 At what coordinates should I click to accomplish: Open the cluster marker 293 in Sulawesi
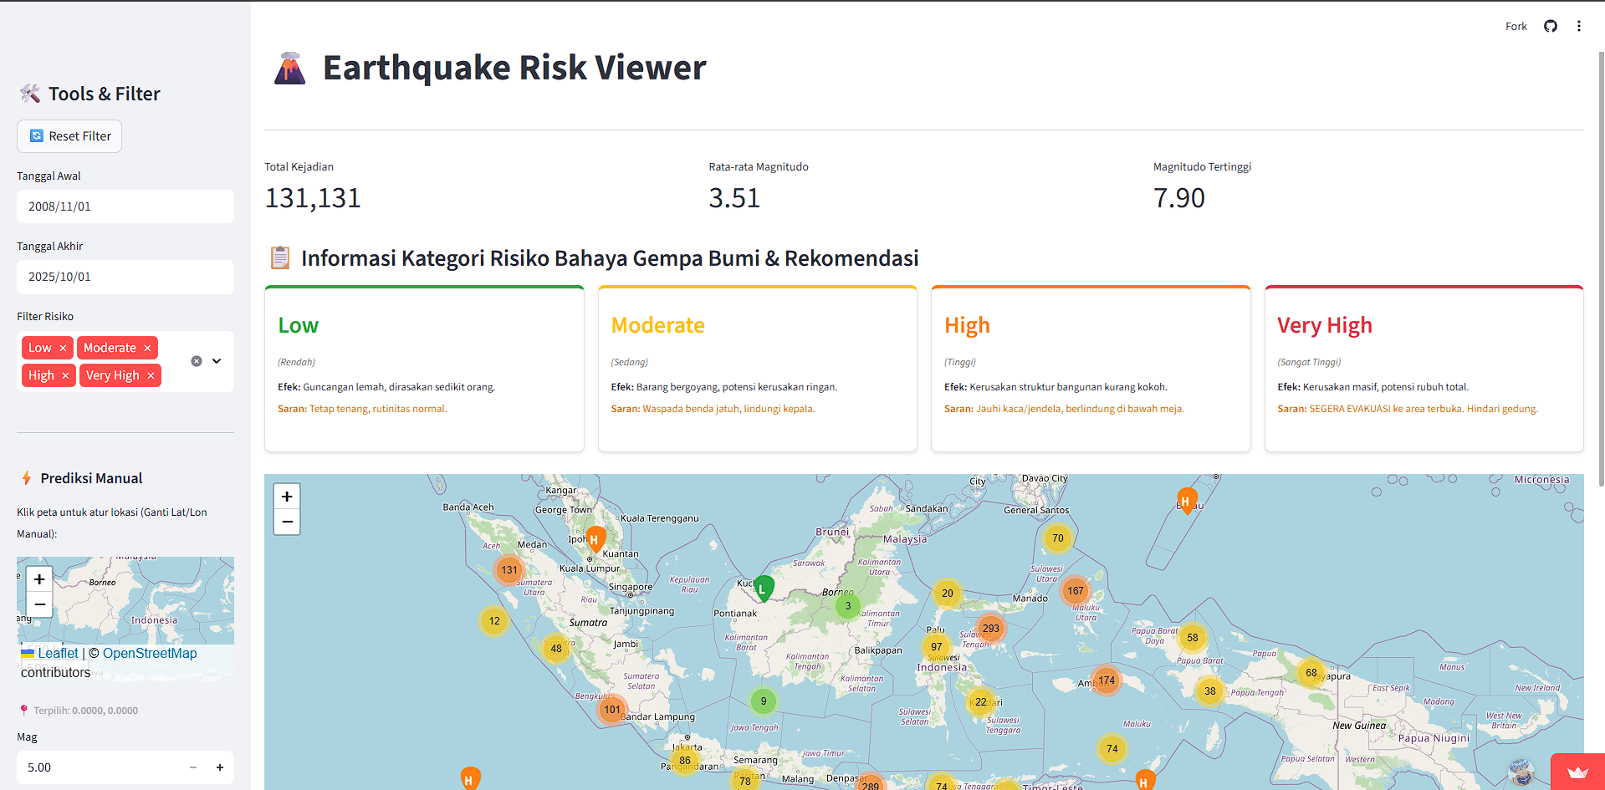pos(991,629)
